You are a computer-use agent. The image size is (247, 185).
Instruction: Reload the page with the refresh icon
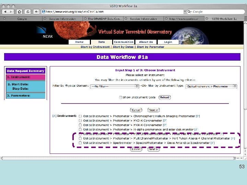point(28,12)
